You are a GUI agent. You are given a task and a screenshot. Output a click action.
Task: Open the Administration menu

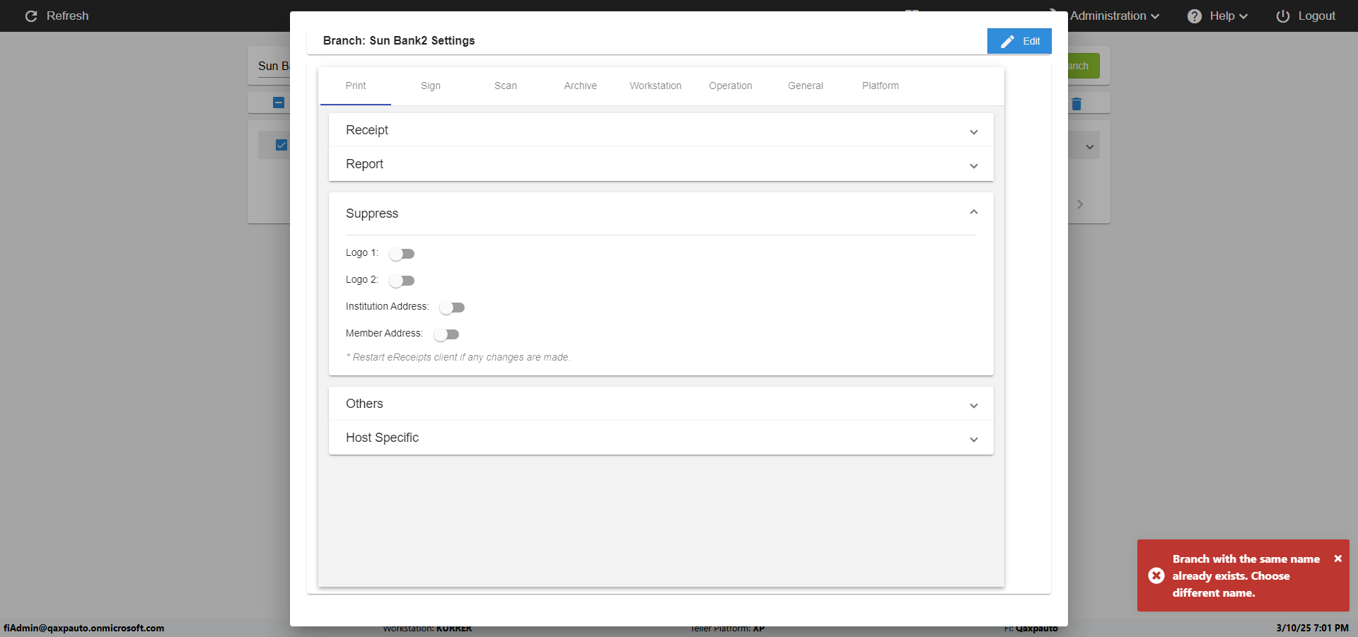(x=1114, y=16)
